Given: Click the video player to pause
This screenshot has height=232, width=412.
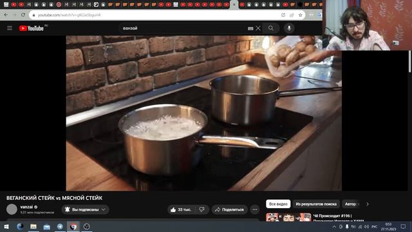Looking at the screenshot, I should [x=203, y=113].
